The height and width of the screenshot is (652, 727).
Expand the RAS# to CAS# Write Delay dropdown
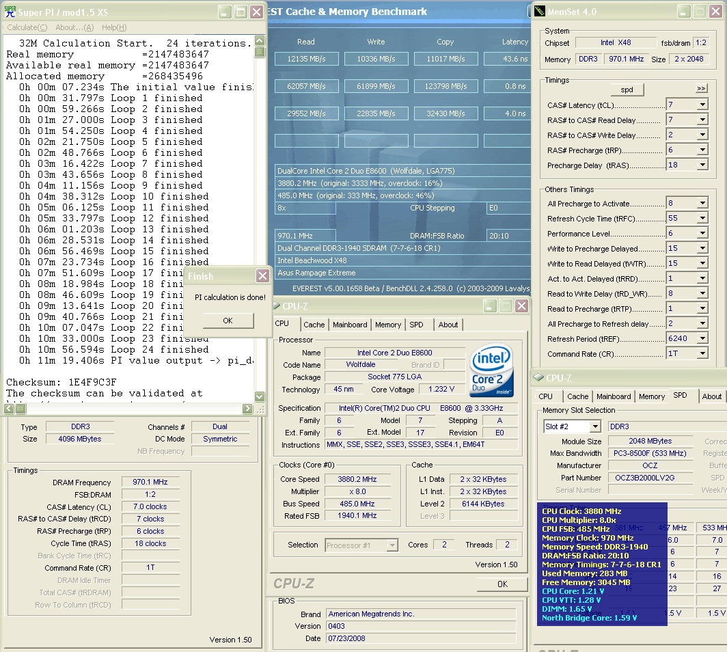[702, 135]
